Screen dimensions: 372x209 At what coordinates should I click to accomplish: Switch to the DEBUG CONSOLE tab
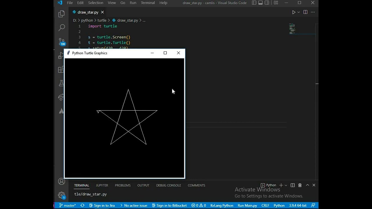169,185
